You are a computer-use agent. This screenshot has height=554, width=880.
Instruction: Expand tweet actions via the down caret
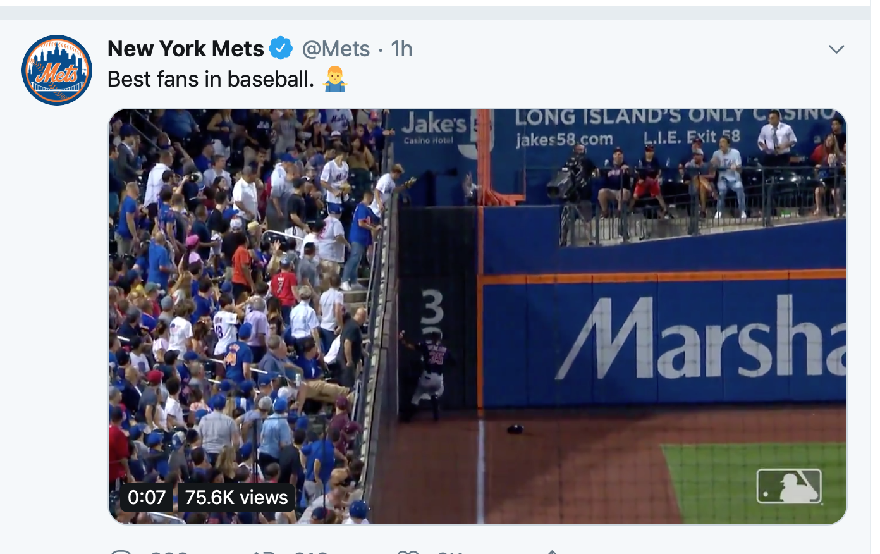coord(837,48)
